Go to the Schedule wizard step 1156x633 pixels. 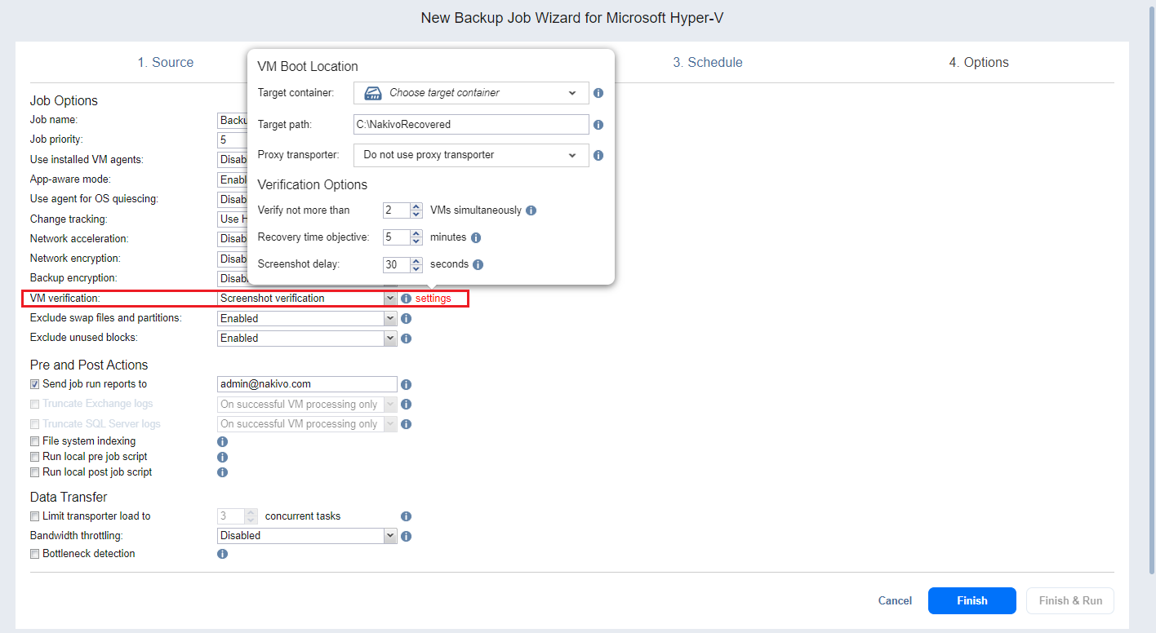point(707,63)
